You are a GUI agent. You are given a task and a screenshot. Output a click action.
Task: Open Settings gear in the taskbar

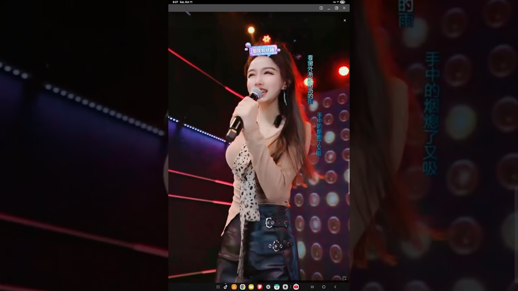pos(268,287)
